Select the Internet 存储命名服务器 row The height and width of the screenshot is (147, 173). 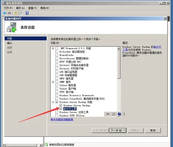[x=74, y=65]
